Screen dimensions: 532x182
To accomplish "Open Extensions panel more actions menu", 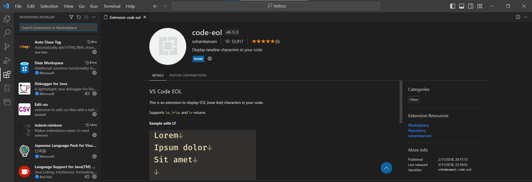I will [94, 17].
